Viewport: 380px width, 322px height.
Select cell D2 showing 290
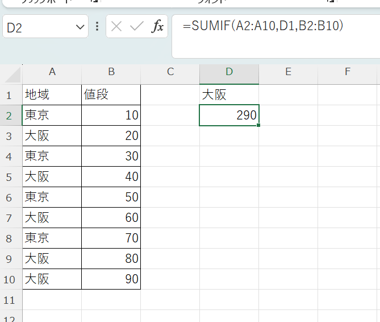pyautogui.click(x=229, y=115)
